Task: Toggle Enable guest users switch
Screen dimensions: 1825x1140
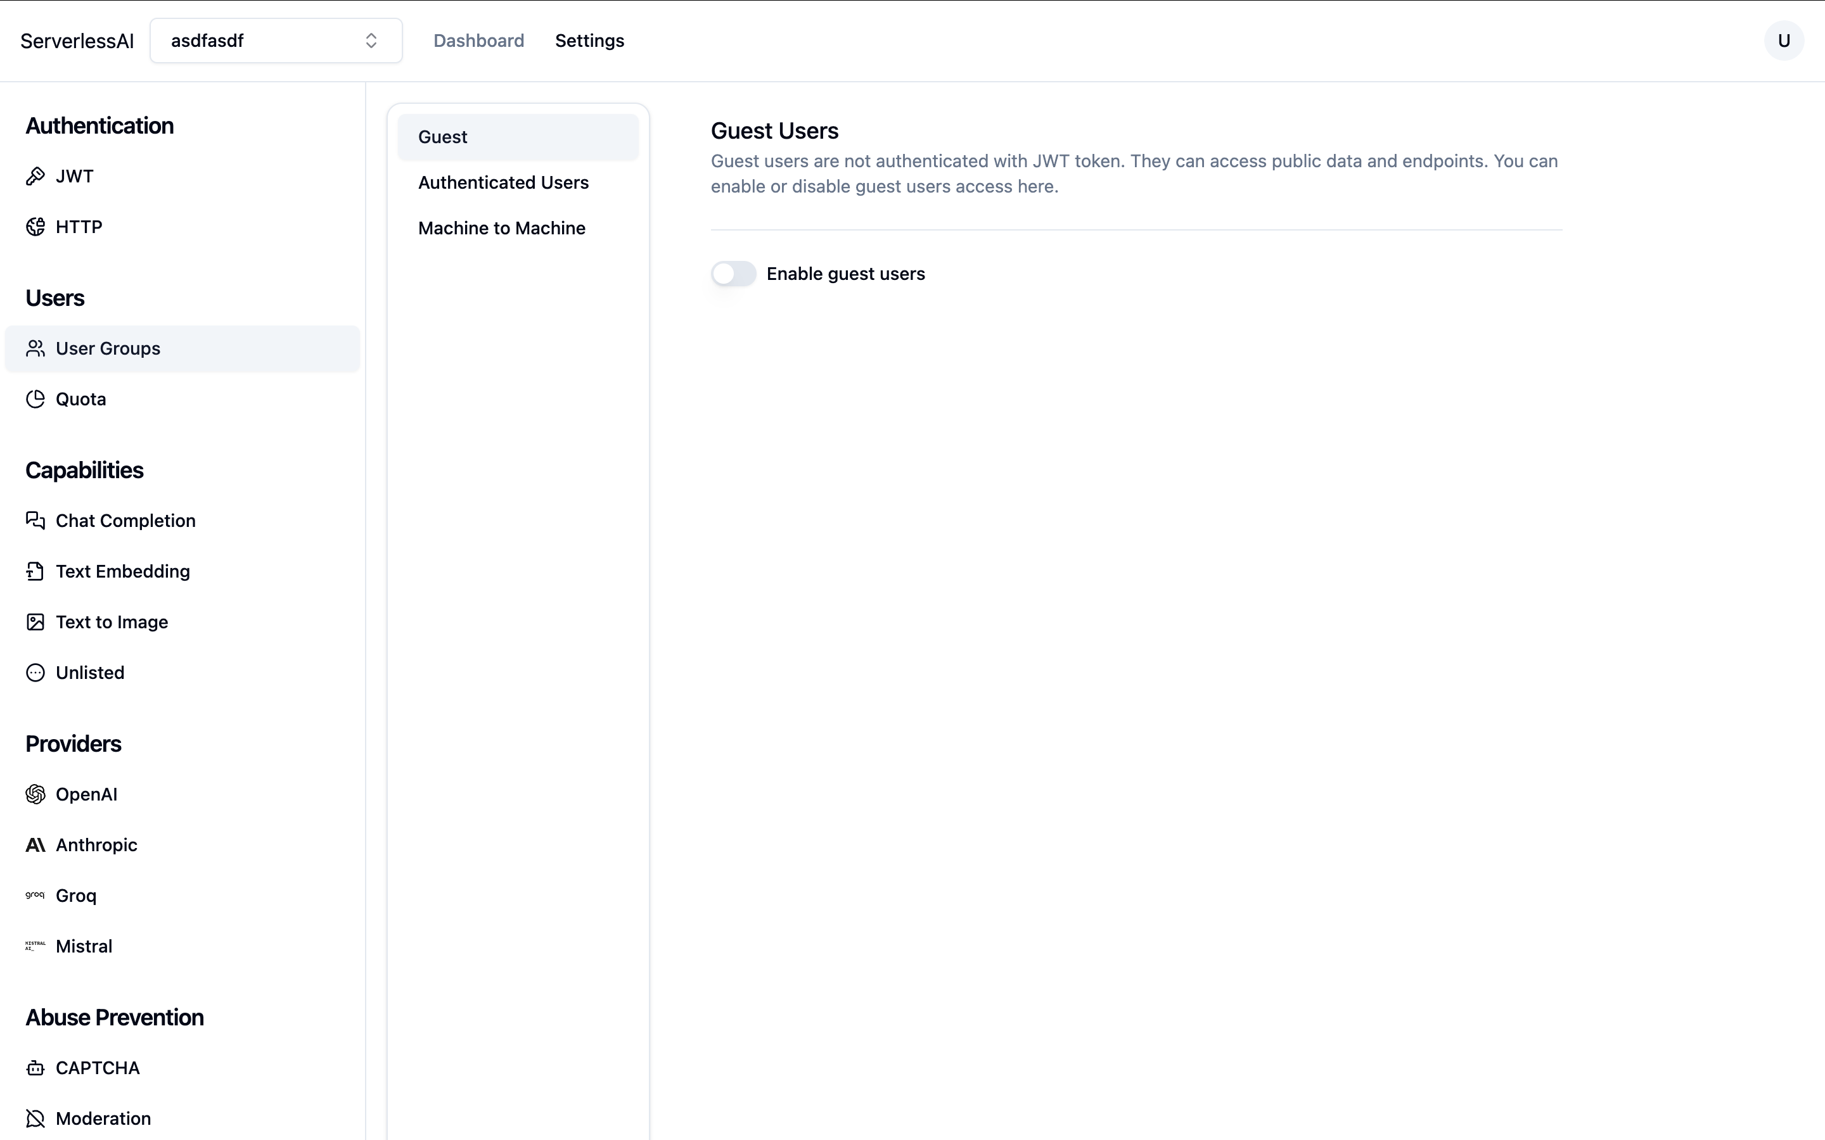Action: (733, 273)
